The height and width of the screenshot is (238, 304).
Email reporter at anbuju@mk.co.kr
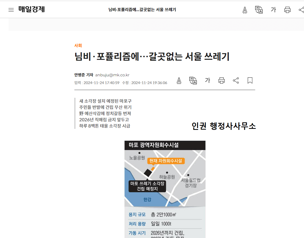(x=112, y=75)
